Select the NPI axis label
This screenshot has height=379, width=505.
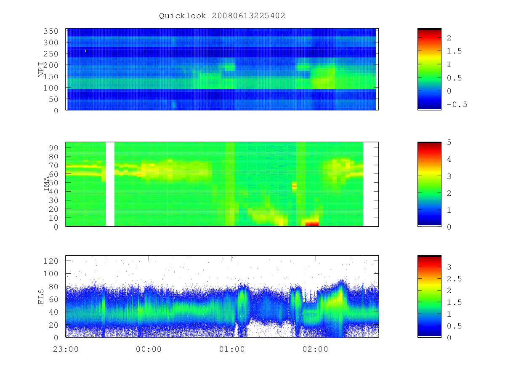pyautogui.click(x=41, y=69)
